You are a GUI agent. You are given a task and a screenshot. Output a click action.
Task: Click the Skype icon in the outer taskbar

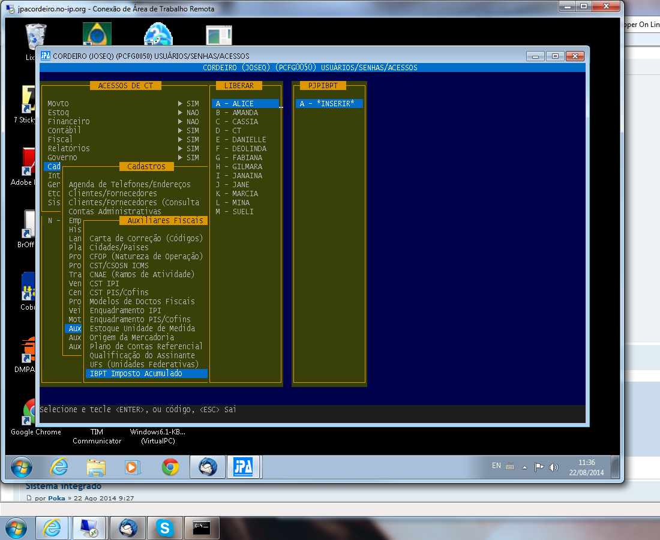click(164, 528)
